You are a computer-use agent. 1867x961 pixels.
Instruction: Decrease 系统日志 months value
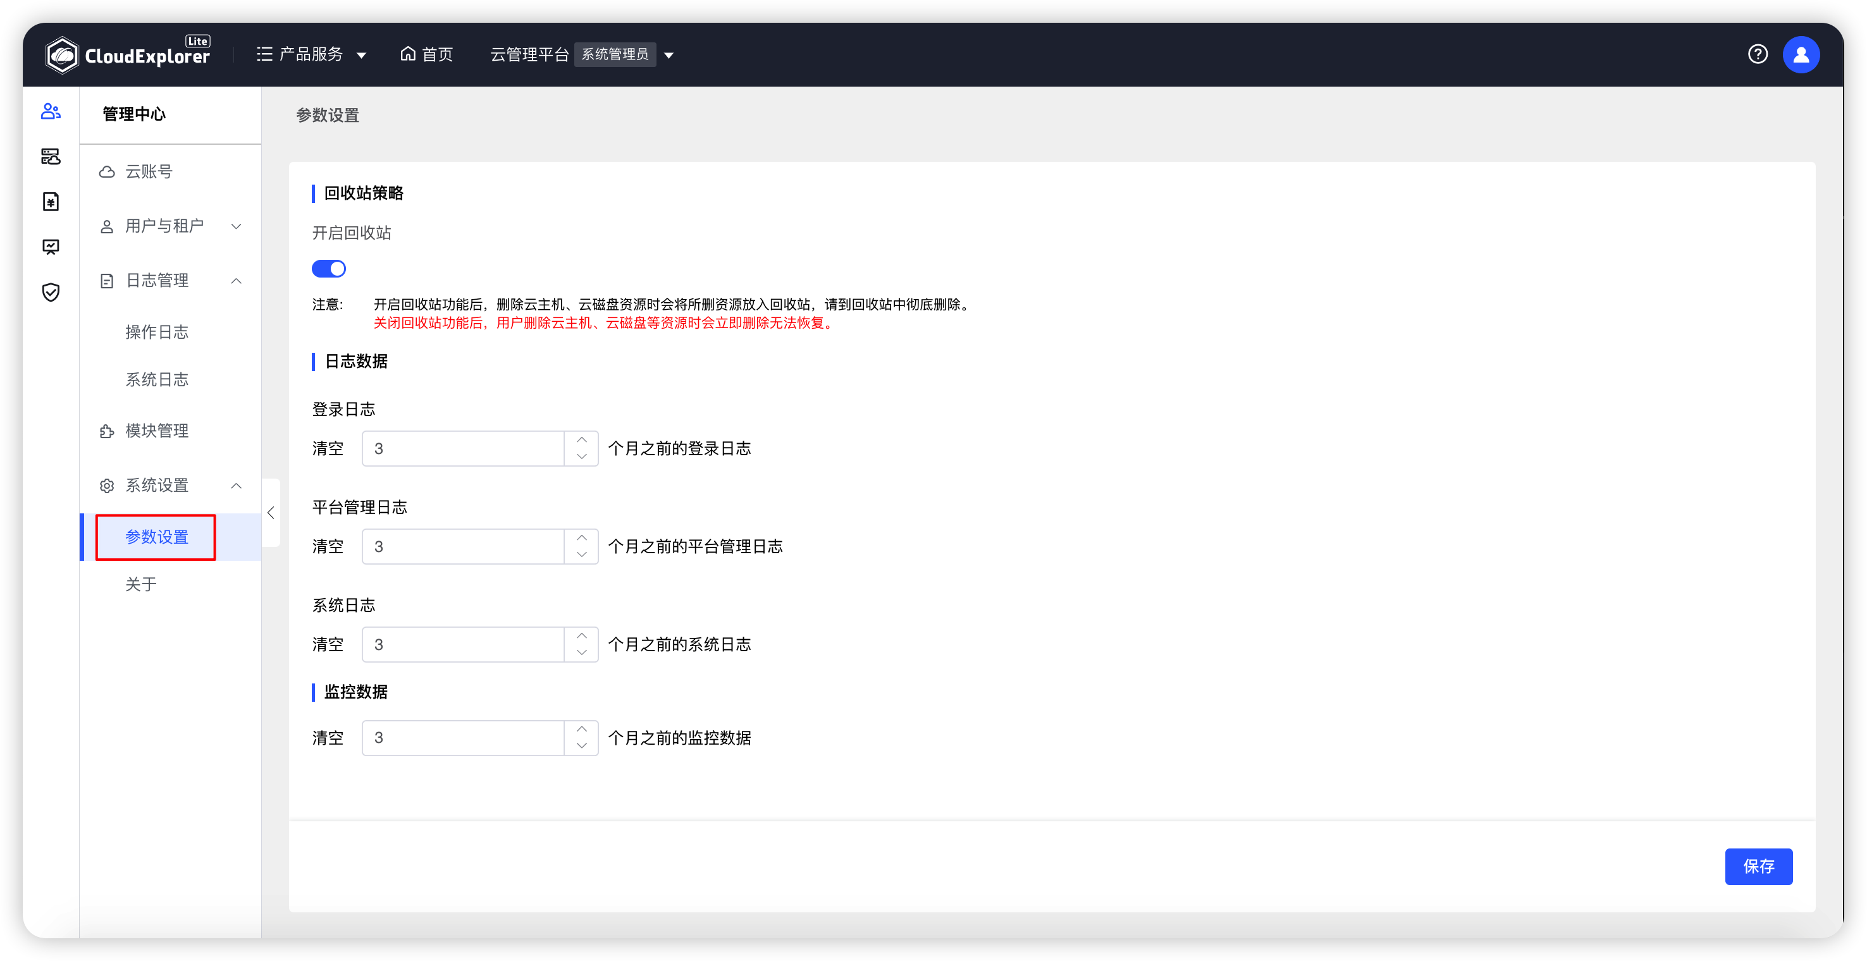(581, 653)
